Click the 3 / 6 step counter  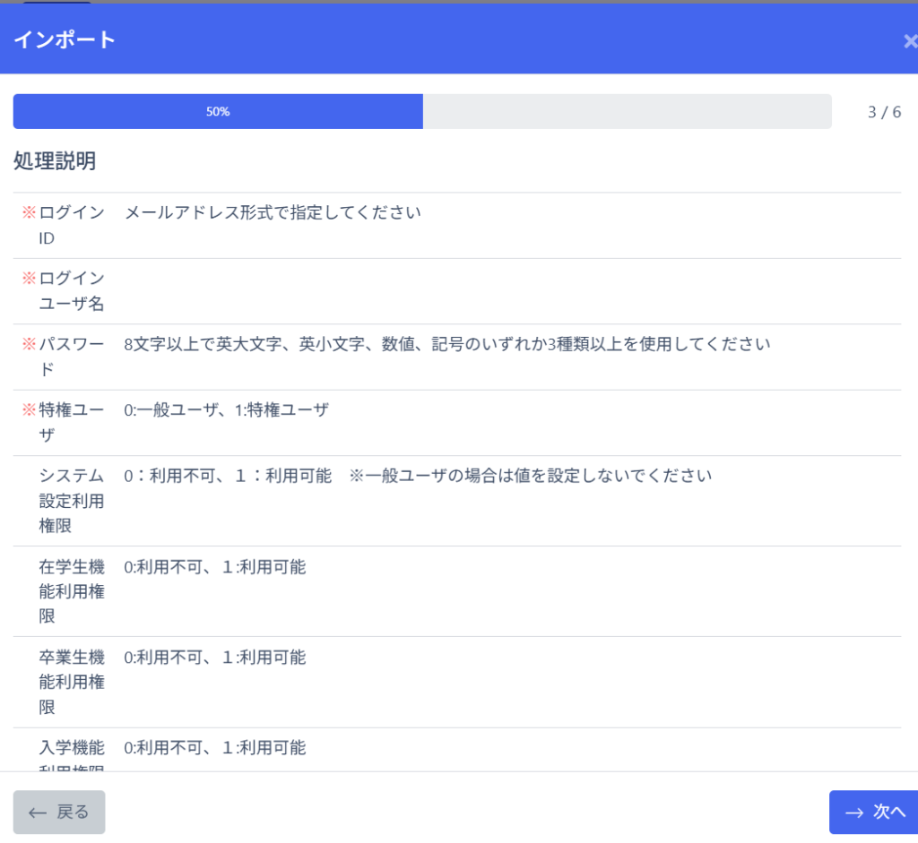884,112
